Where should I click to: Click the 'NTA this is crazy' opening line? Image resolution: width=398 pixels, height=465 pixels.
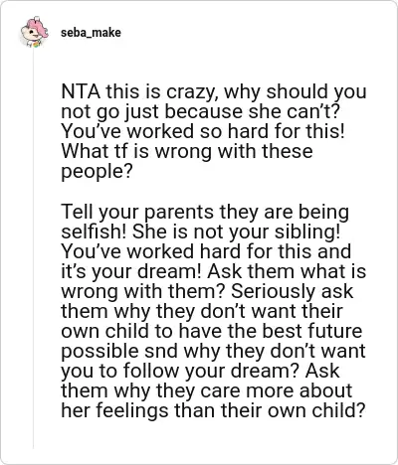214,91
